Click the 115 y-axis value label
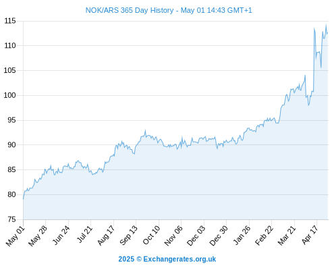Screen dimensions: 334x270 click(10, 21)
